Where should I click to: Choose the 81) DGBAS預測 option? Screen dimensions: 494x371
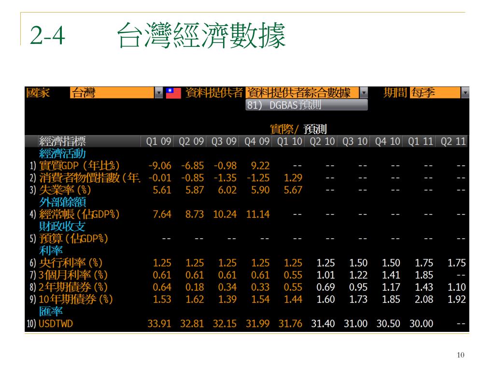pos(306,105)
